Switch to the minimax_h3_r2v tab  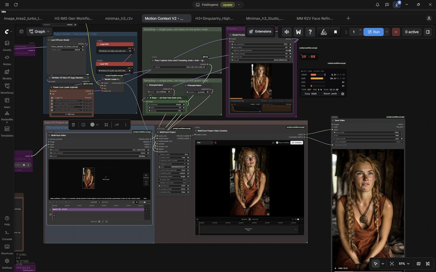[119, 18]
